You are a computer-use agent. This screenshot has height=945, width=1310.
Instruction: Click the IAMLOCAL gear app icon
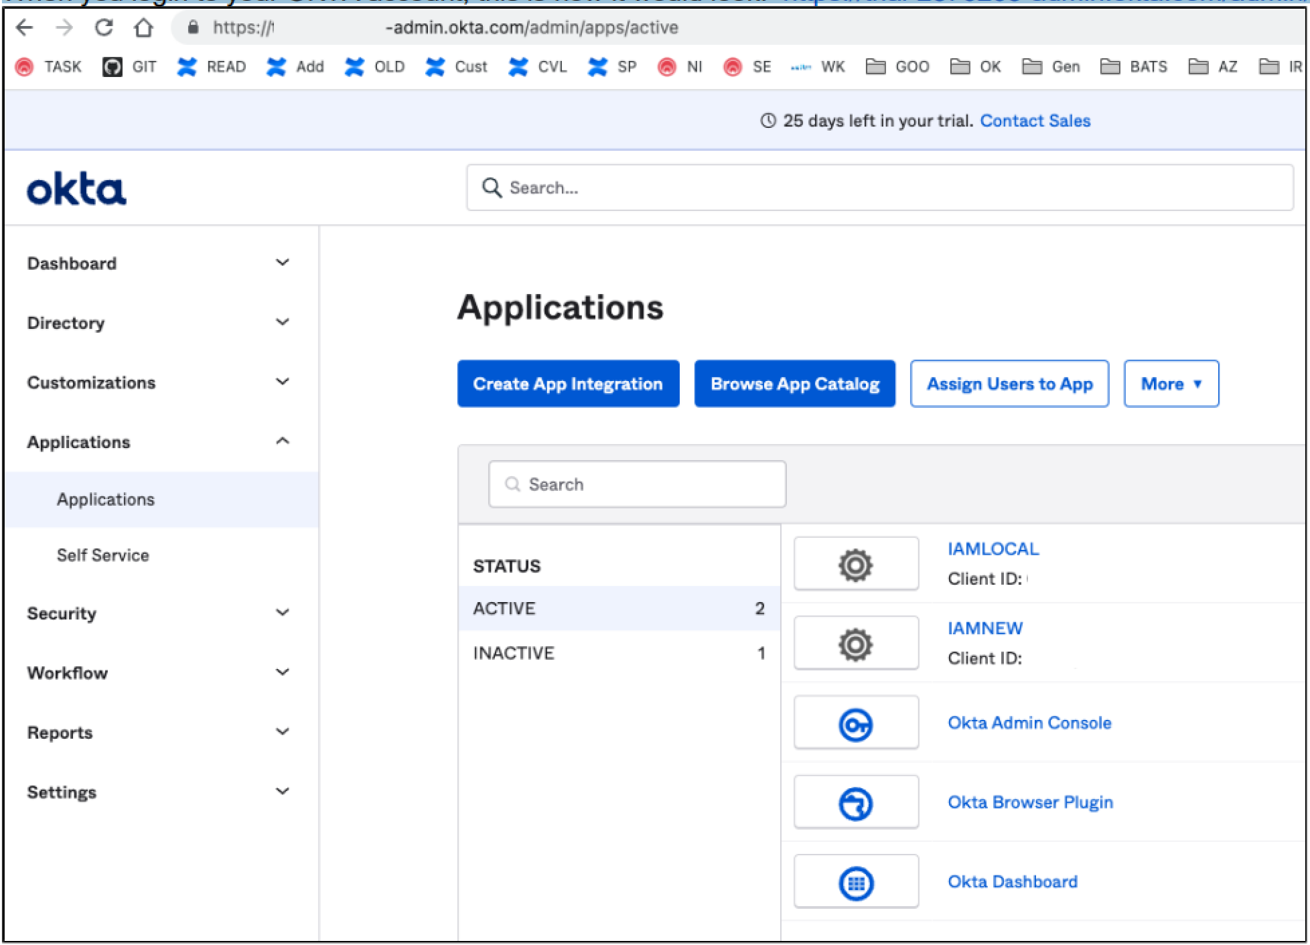point(855,565)
